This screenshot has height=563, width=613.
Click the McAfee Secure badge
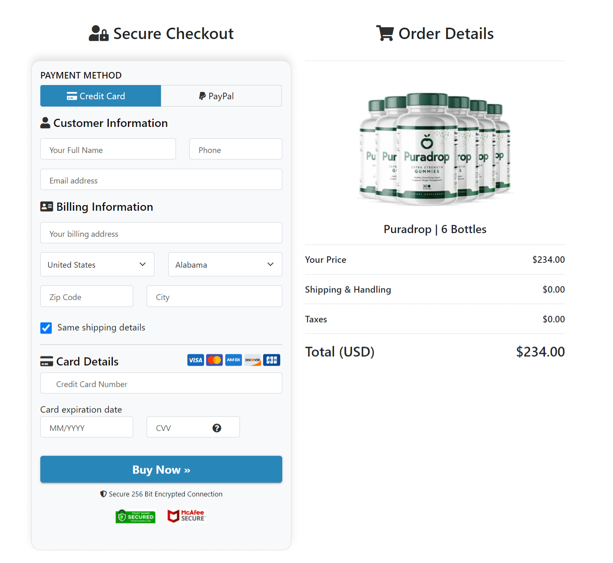pos(187,516)
